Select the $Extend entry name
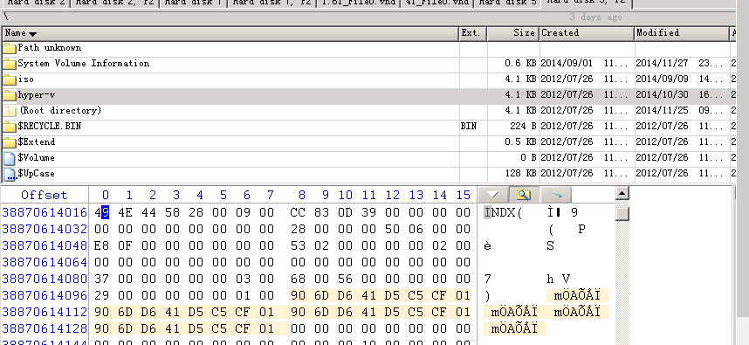 [37, 142]
